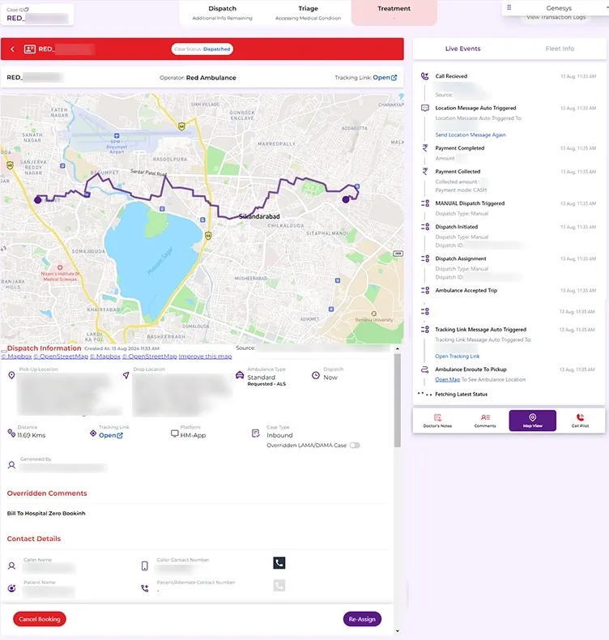Viewport: 609px width, 640px height.
Task: Click the drop location arrow icon
Action: point(126,375)
